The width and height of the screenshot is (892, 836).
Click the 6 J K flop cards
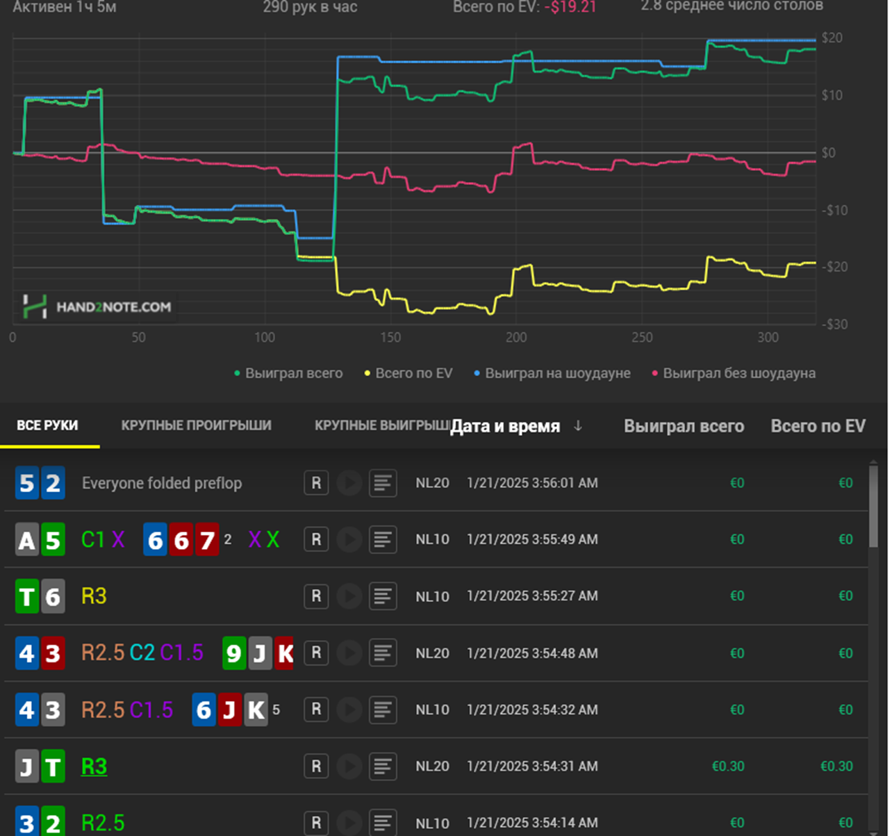pos(230,710)
